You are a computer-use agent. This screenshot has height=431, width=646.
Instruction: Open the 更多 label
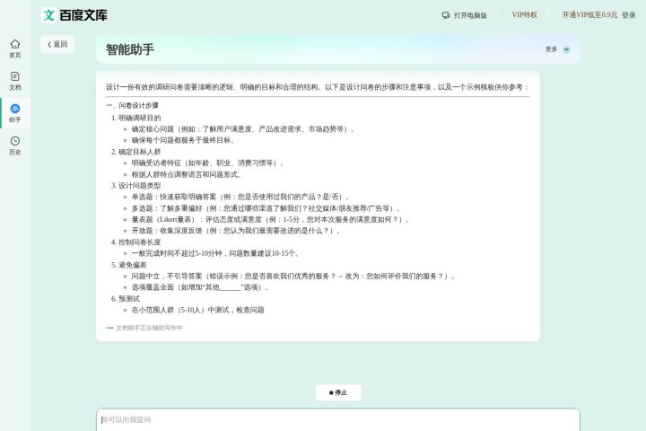[551, 49]
